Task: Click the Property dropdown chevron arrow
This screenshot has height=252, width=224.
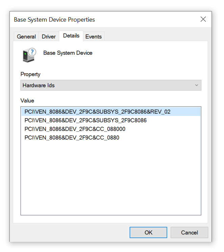Action: [197, 85]
